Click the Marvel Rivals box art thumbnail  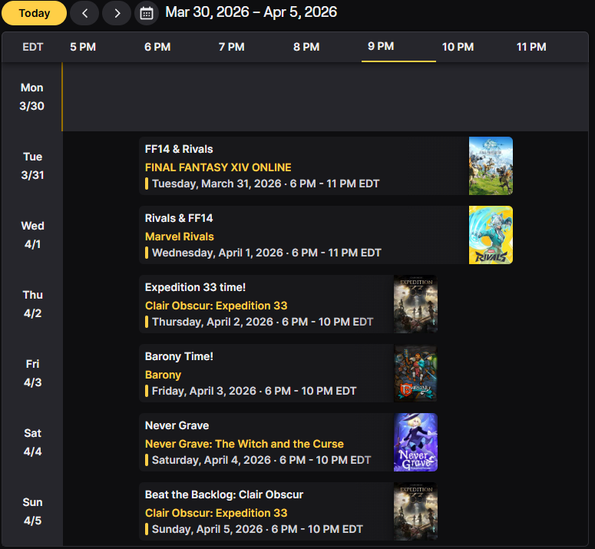coord(491,235)
